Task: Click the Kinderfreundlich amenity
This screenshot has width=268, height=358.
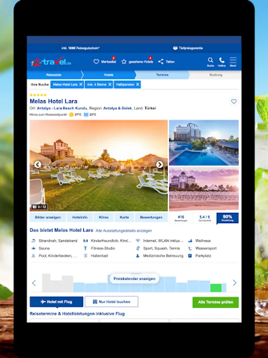Action: [x=107, y=241]
